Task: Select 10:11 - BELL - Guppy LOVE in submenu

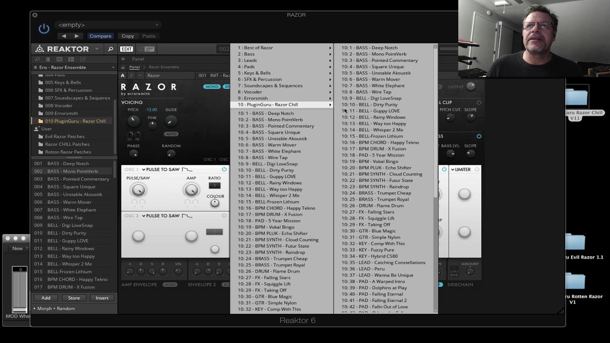Action: 385,111
